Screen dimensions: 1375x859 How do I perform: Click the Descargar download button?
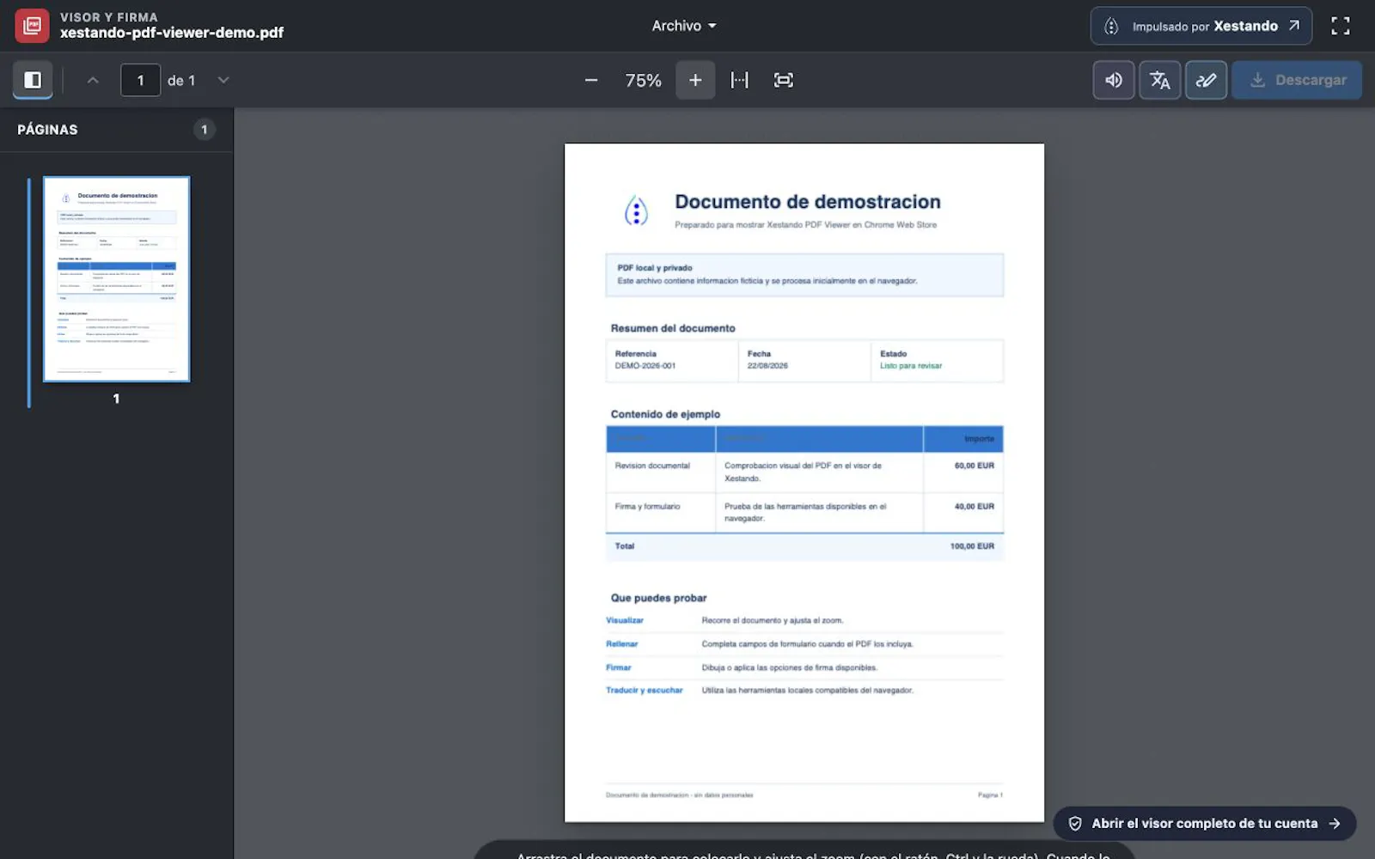(x=1297, y=80)
